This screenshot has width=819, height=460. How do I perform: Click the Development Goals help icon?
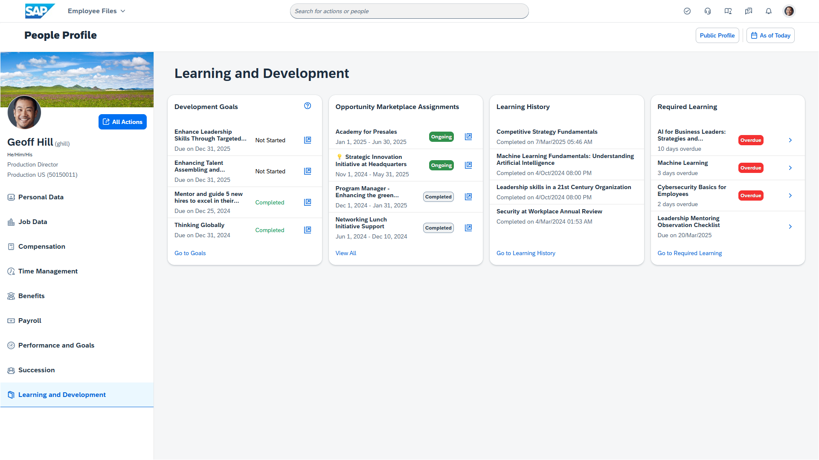click(308, 106)
